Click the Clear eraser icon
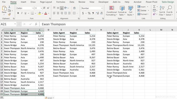This screenshot has height=99, width=177. click(154, 14)
